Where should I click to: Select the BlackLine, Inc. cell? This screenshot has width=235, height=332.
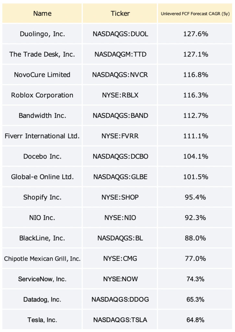pos(42,238)
